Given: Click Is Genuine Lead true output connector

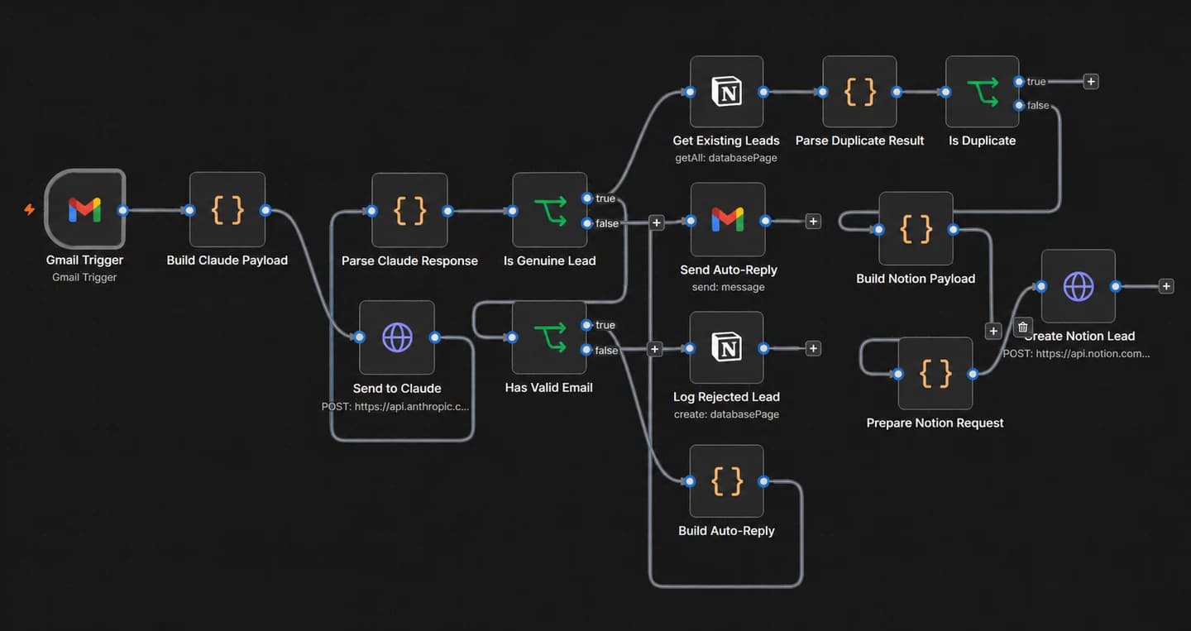Looking at the screenshot, I should click(586, 198).
